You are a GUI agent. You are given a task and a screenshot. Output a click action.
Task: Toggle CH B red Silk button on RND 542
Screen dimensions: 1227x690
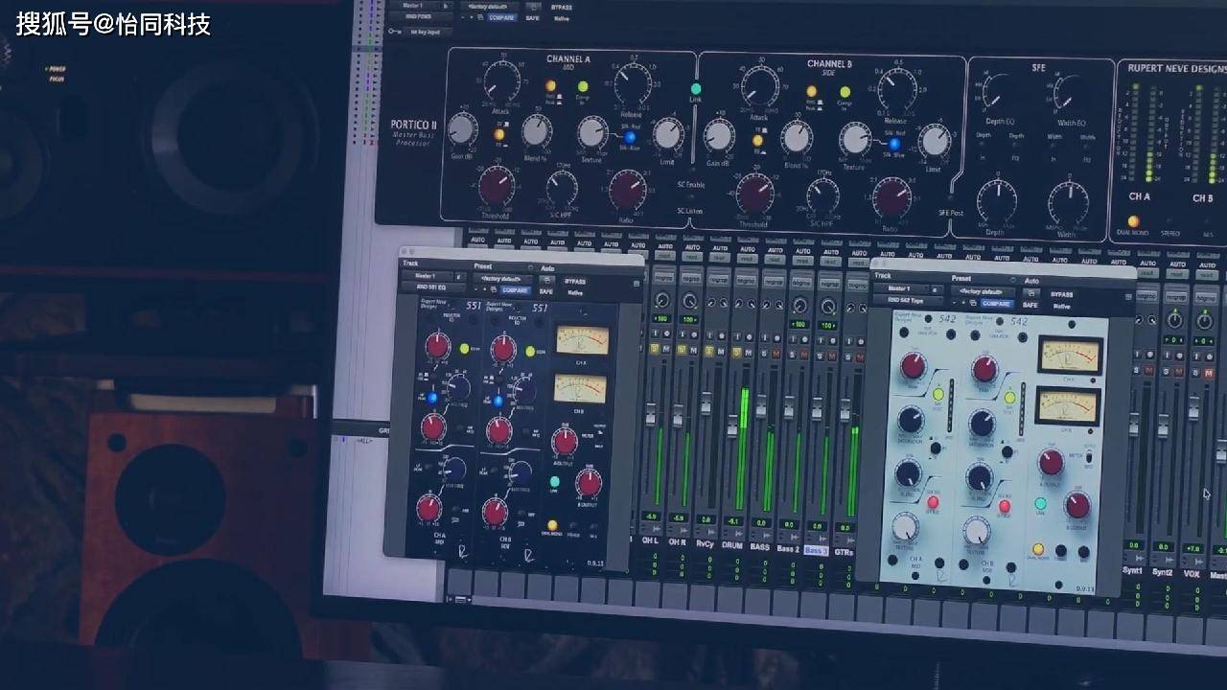[1005, 506]
